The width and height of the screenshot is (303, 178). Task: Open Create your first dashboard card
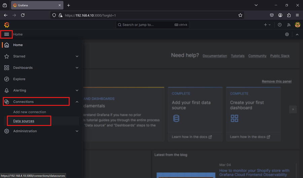pyautogui.click(x=253, y=114)
